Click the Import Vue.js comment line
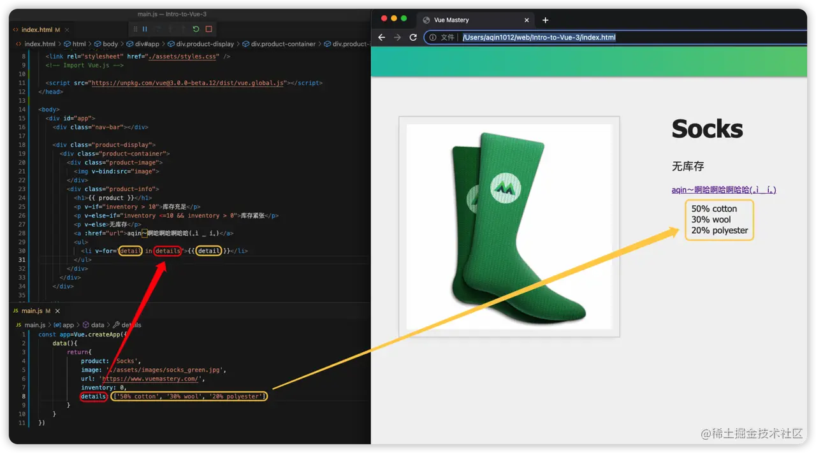816x453 pixels. point(84,65)
